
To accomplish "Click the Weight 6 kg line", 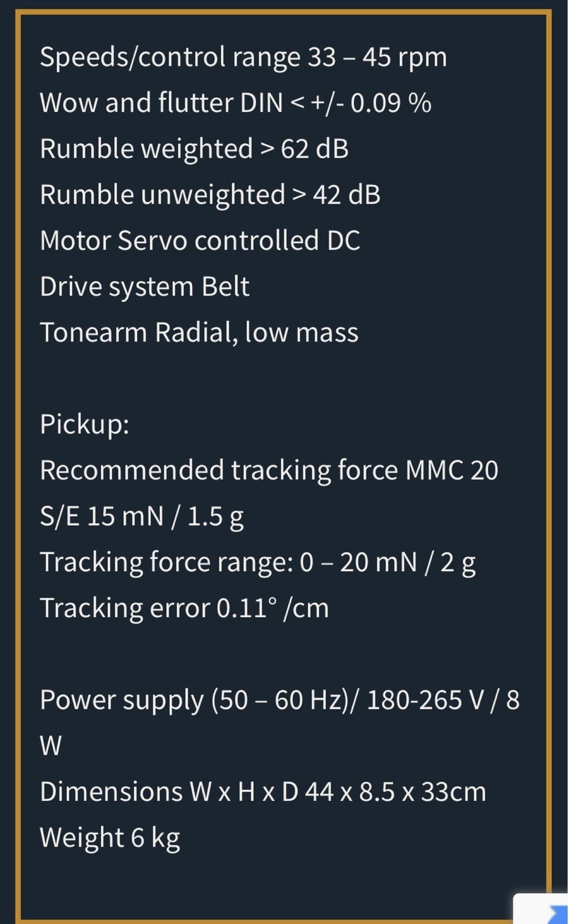I will click(x=109, y=838).
